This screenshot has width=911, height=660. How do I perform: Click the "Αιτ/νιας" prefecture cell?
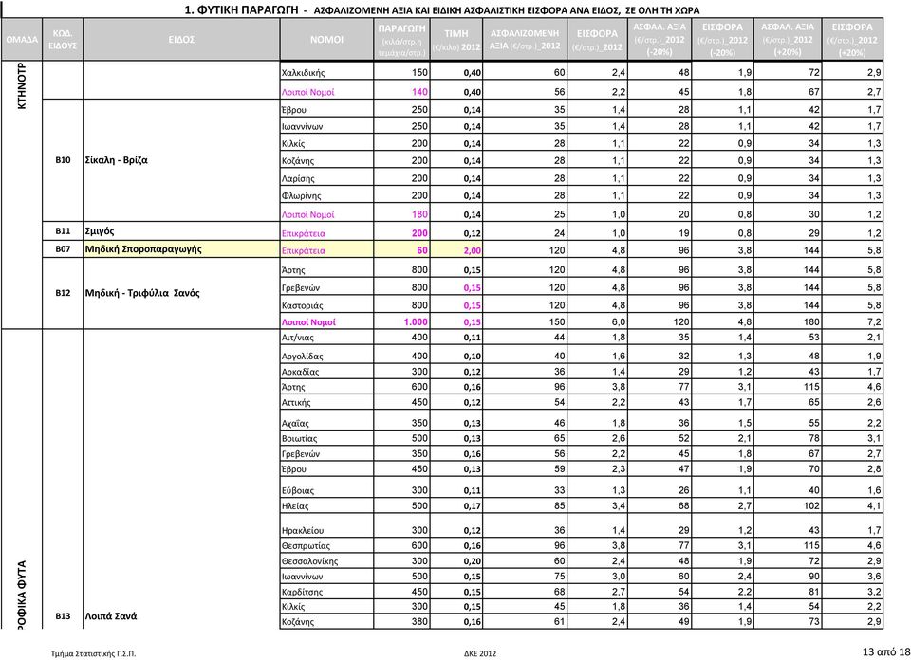[326, 338]
